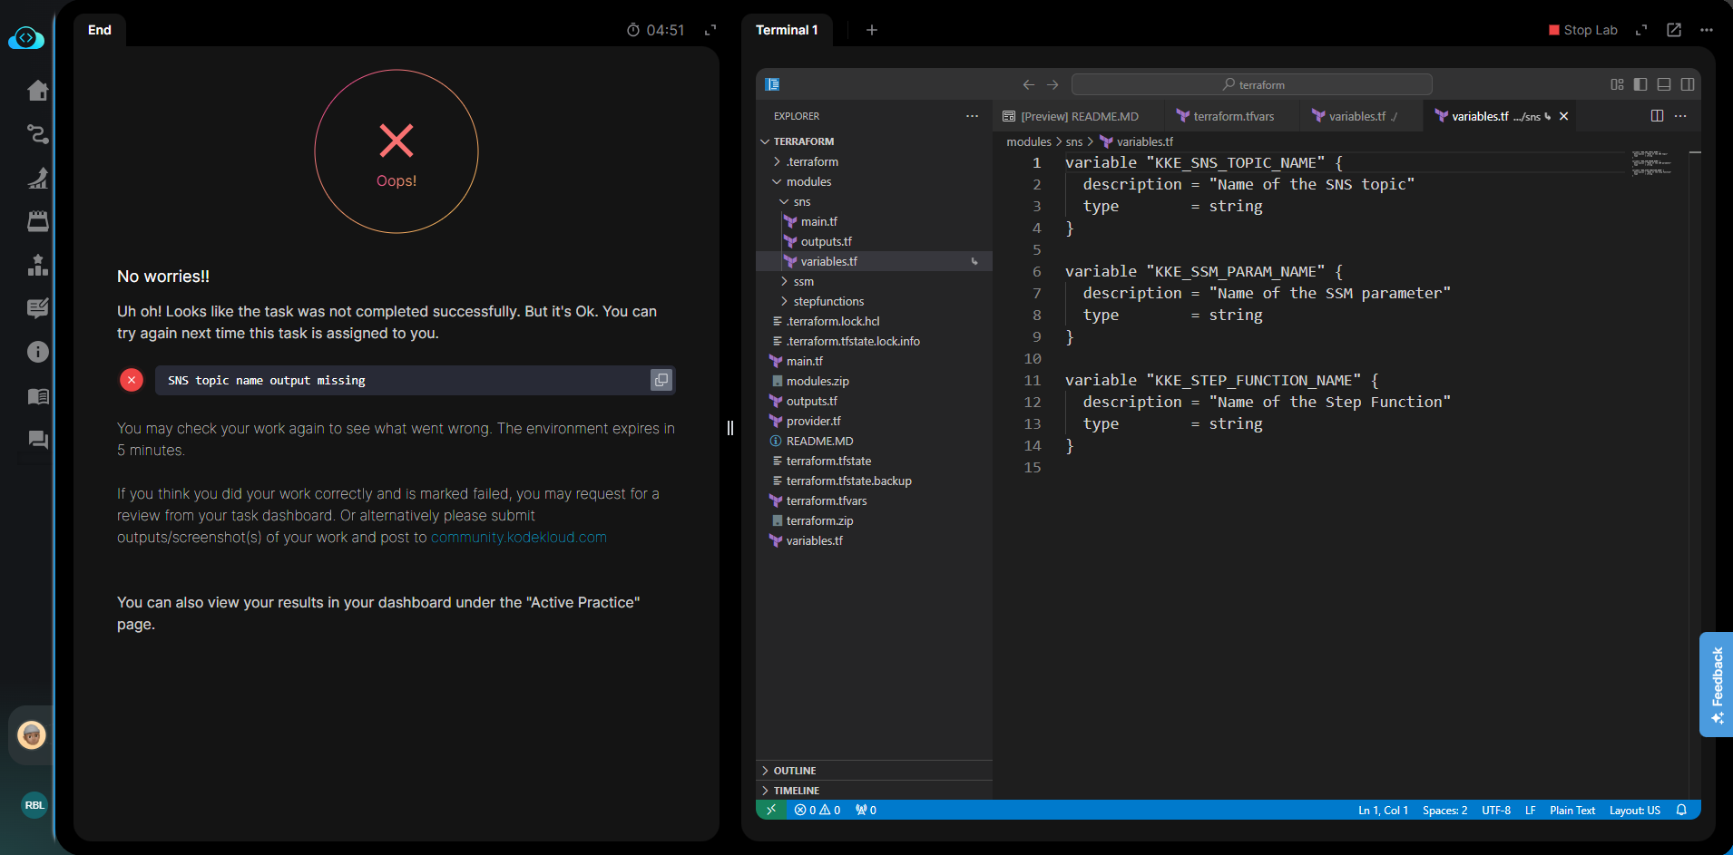The height and width of the screenshot is (855, 1733).
Task: Toggle the primary side bar visibility
Action: click(x=1640, y=84)
